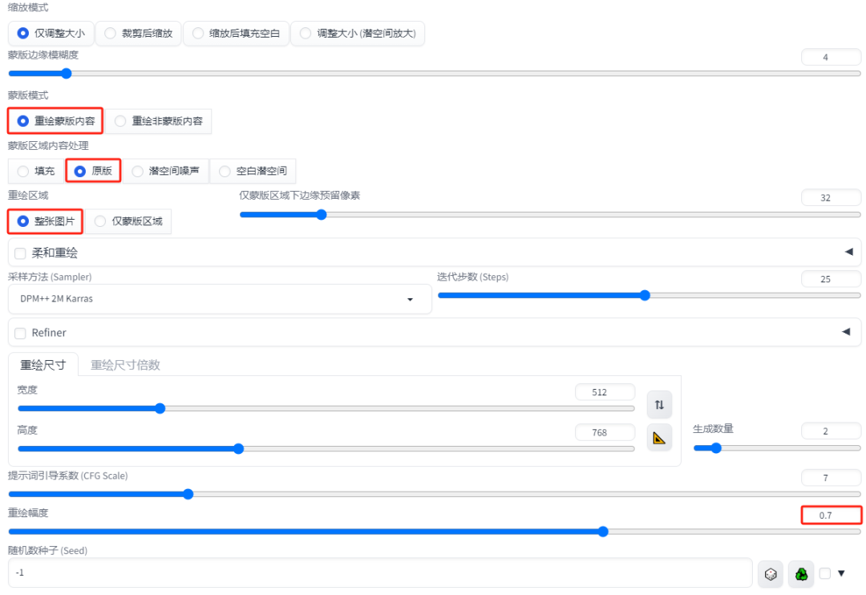Click the dice random seed icon

point(770,574)
